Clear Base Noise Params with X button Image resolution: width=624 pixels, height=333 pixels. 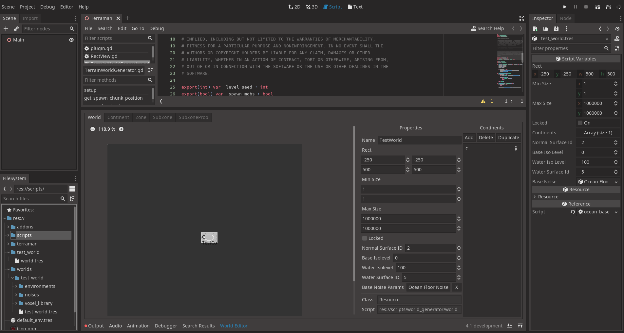tap(456, 287)
